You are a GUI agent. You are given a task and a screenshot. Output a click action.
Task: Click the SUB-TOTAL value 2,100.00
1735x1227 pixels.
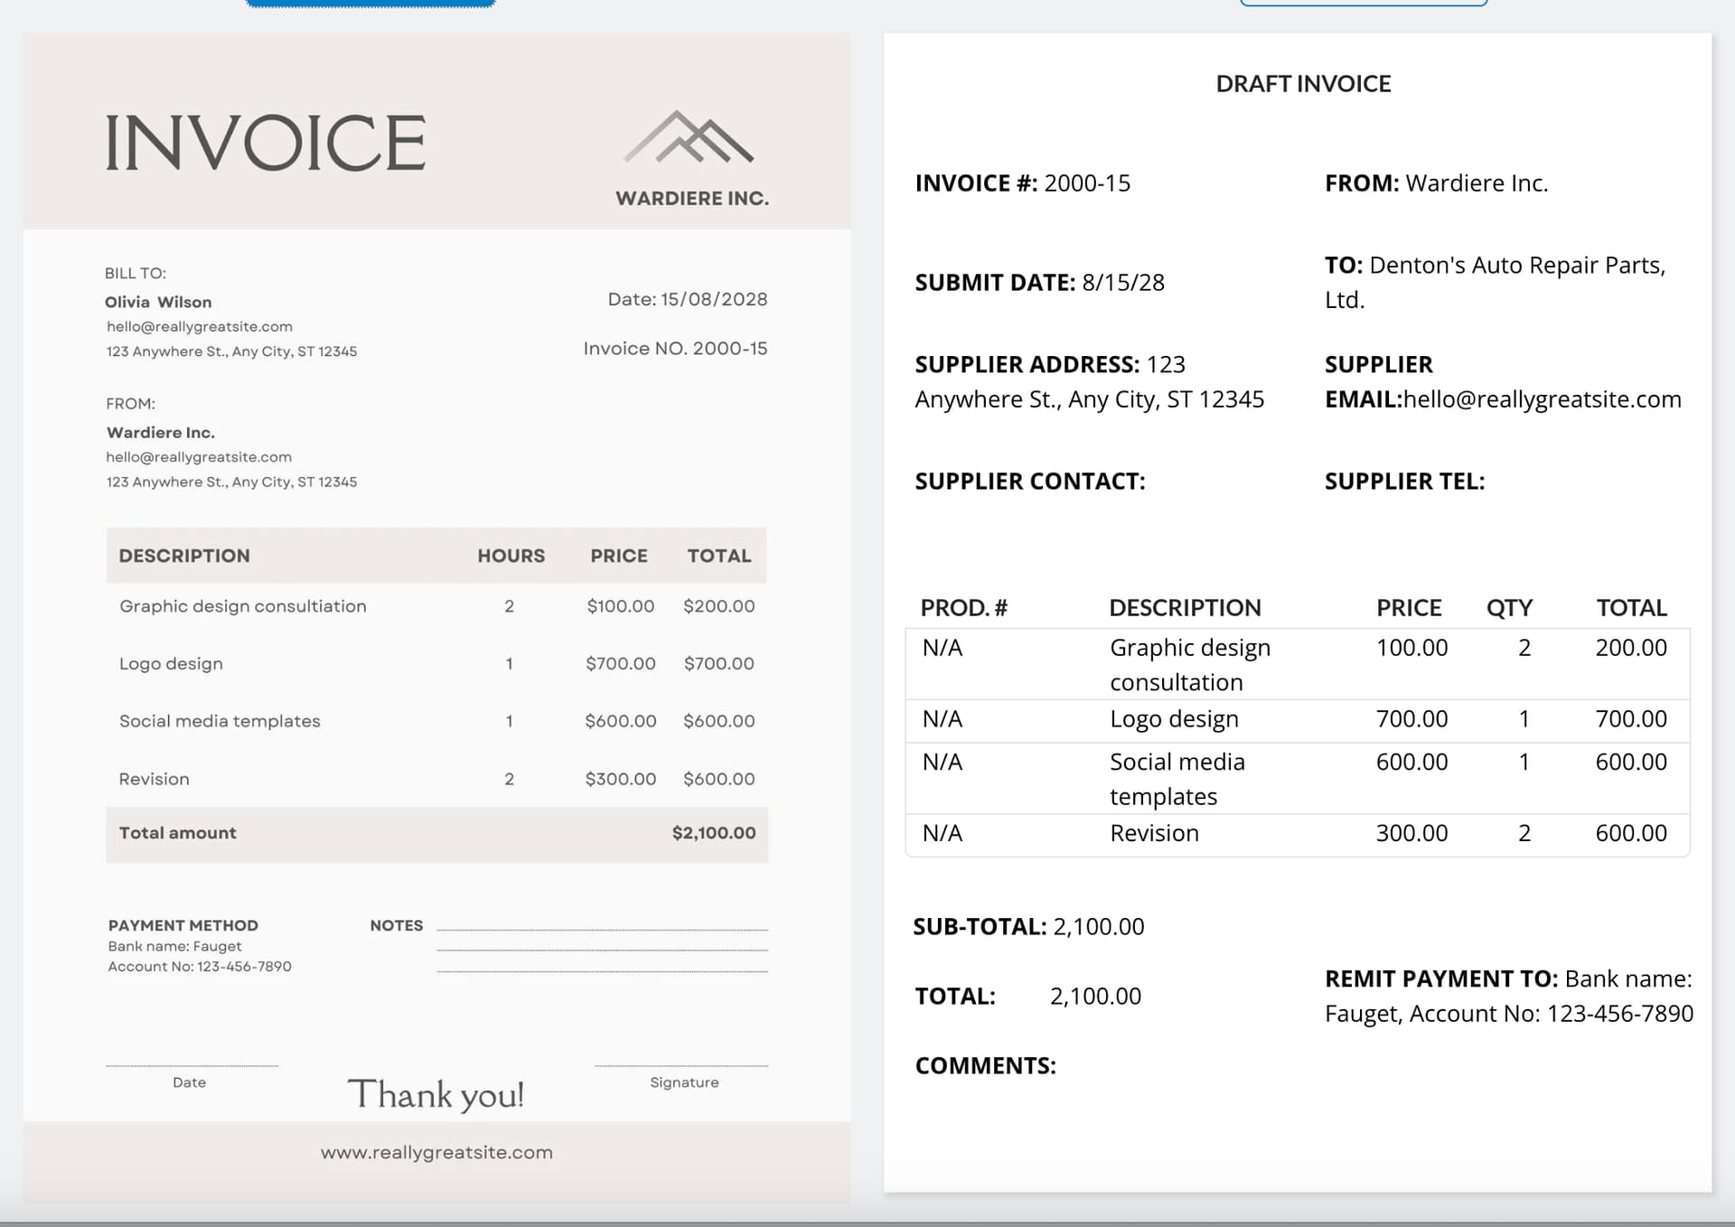[x=1098, y=927]
